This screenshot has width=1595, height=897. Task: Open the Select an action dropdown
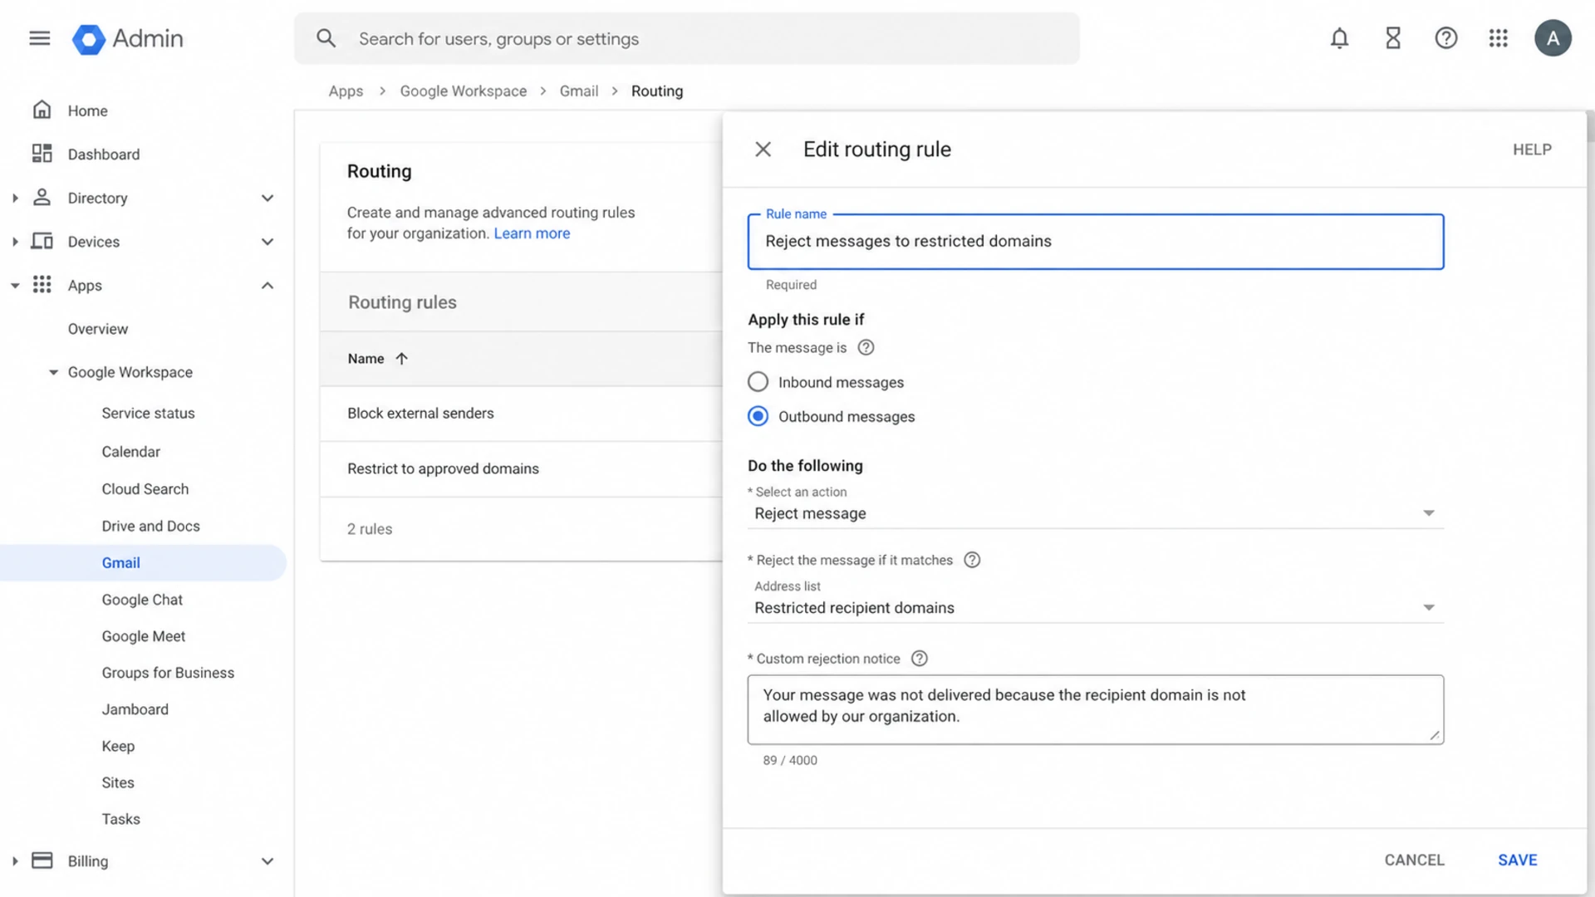click(x=1095, y=513)
